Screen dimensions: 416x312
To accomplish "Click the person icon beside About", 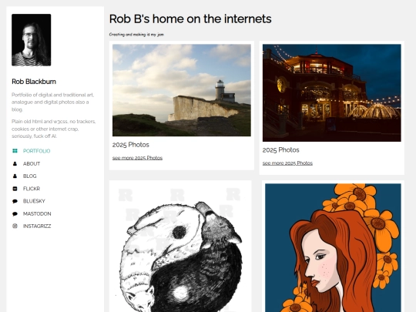I will pos(15,163).
